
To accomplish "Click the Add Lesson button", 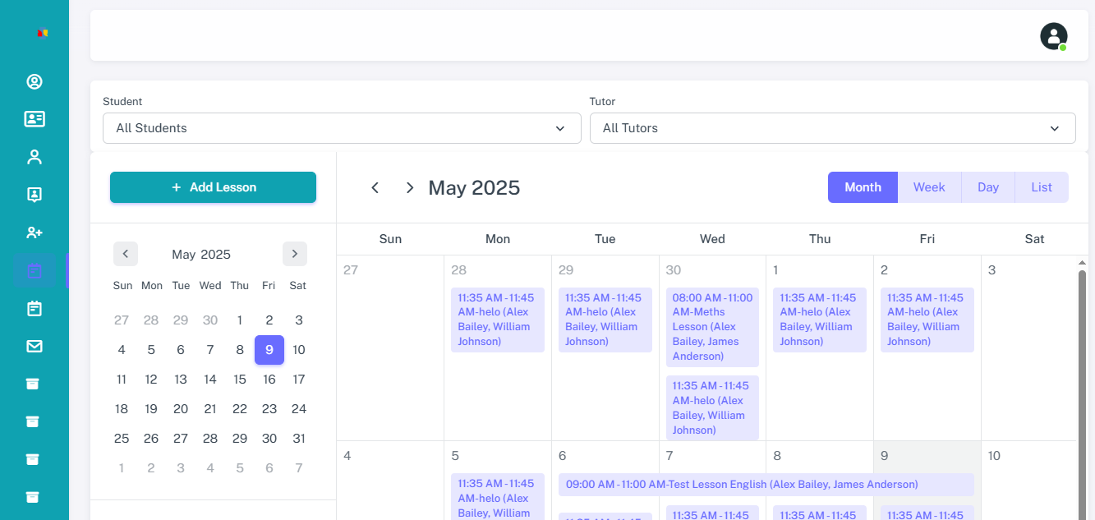I will coord(213,187).
